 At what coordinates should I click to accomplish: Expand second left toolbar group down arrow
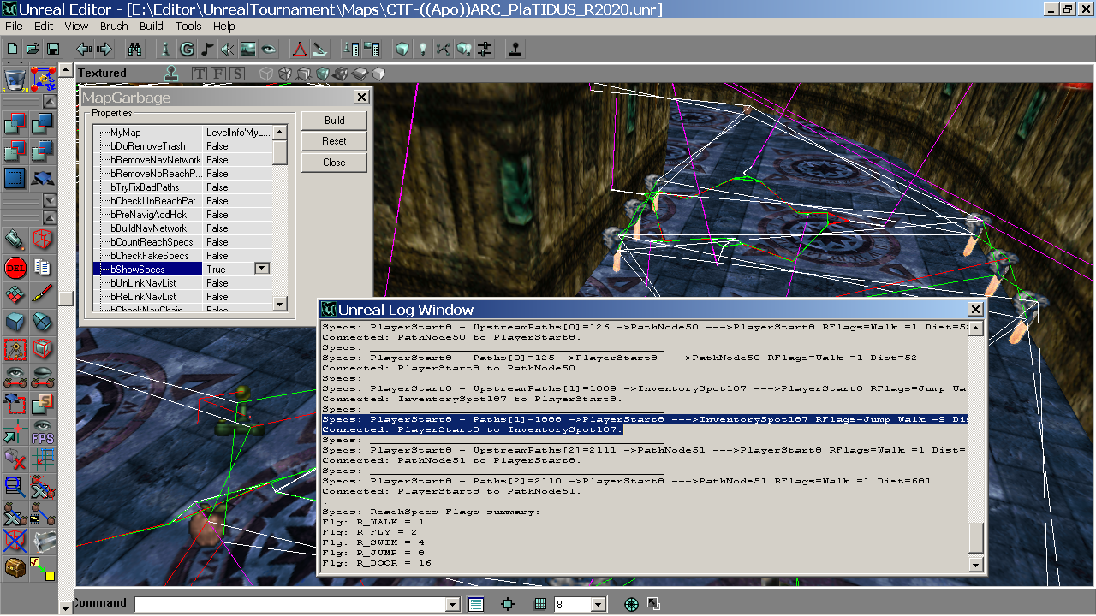[x=50, y=200]
